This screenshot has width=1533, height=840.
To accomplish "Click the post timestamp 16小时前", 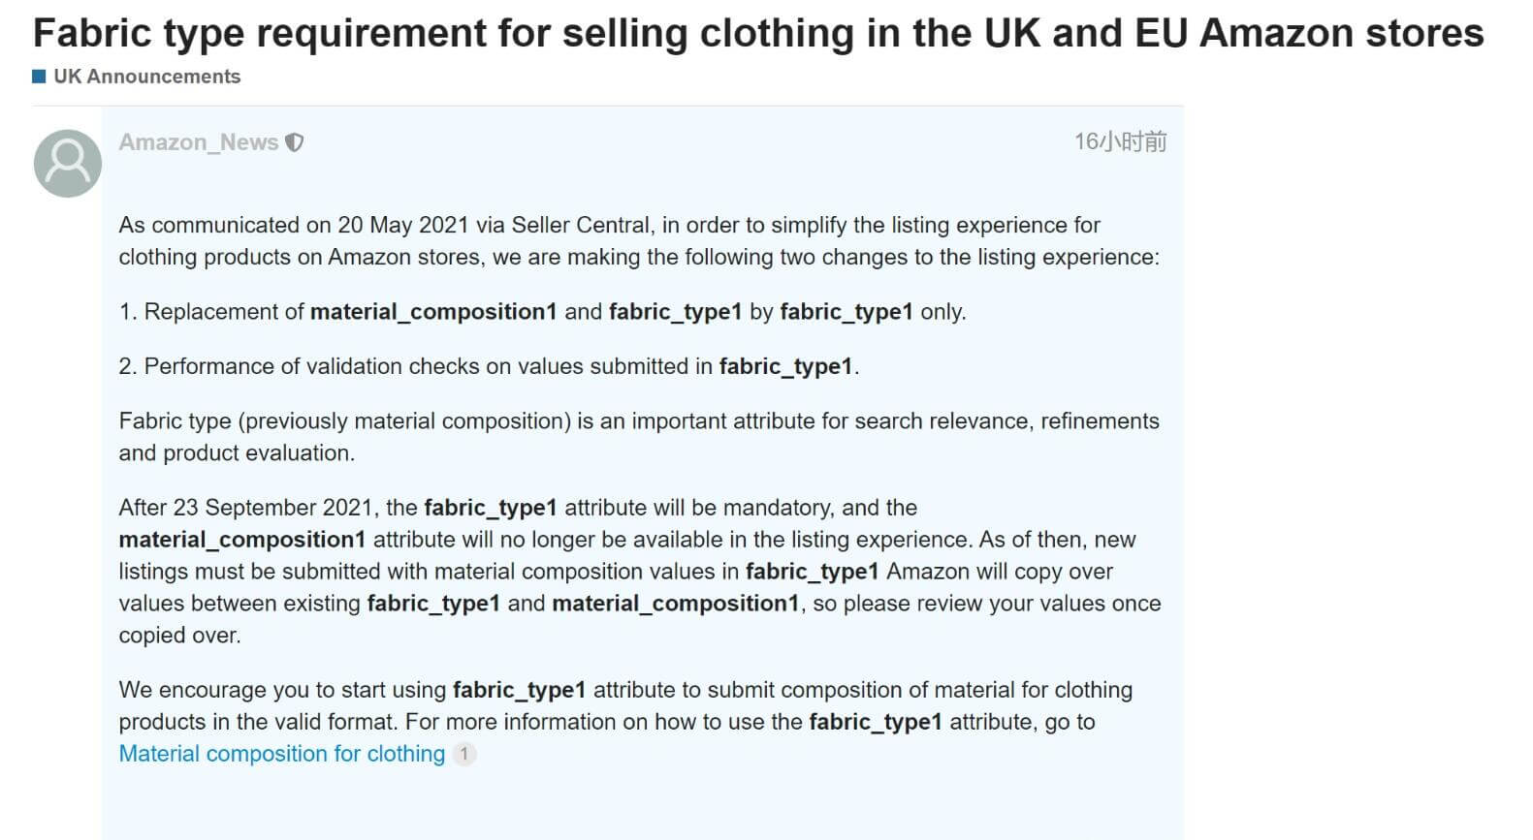I will point(1120,142).
